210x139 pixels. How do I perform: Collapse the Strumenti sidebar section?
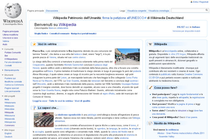pos(3,75)
